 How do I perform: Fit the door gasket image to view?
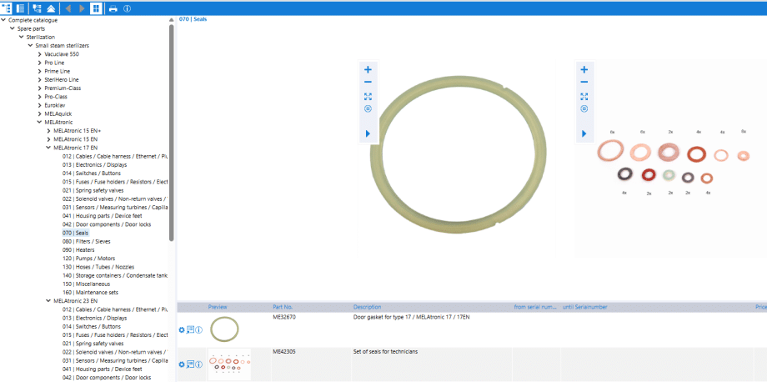click(x=368, y=97)
